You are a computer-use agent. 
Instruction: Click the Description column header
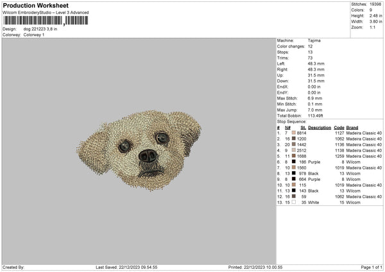click(x=319, y=127)
